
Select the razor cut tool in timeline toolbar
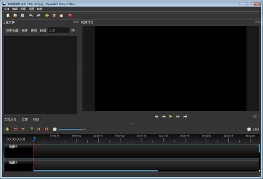tap(23, 129)
